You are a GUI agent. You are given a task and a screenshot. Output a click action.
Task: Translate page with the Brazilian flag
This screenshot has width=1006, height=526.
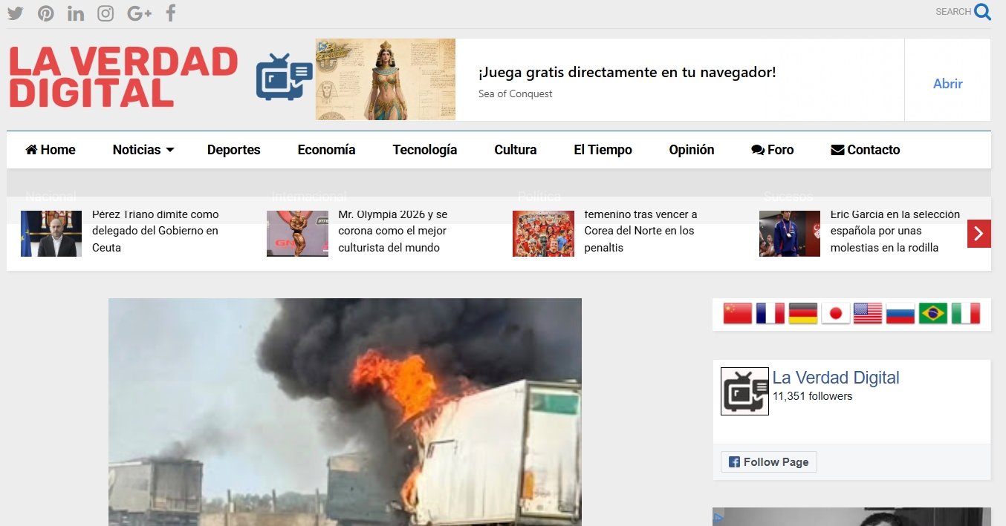tap(933, 313)
